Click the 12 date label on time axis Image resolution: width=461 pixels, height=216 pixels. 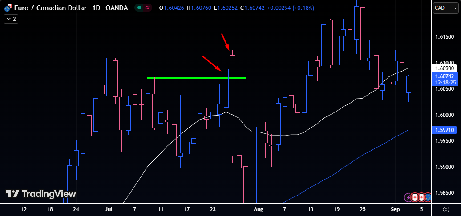tap(24, 209)
